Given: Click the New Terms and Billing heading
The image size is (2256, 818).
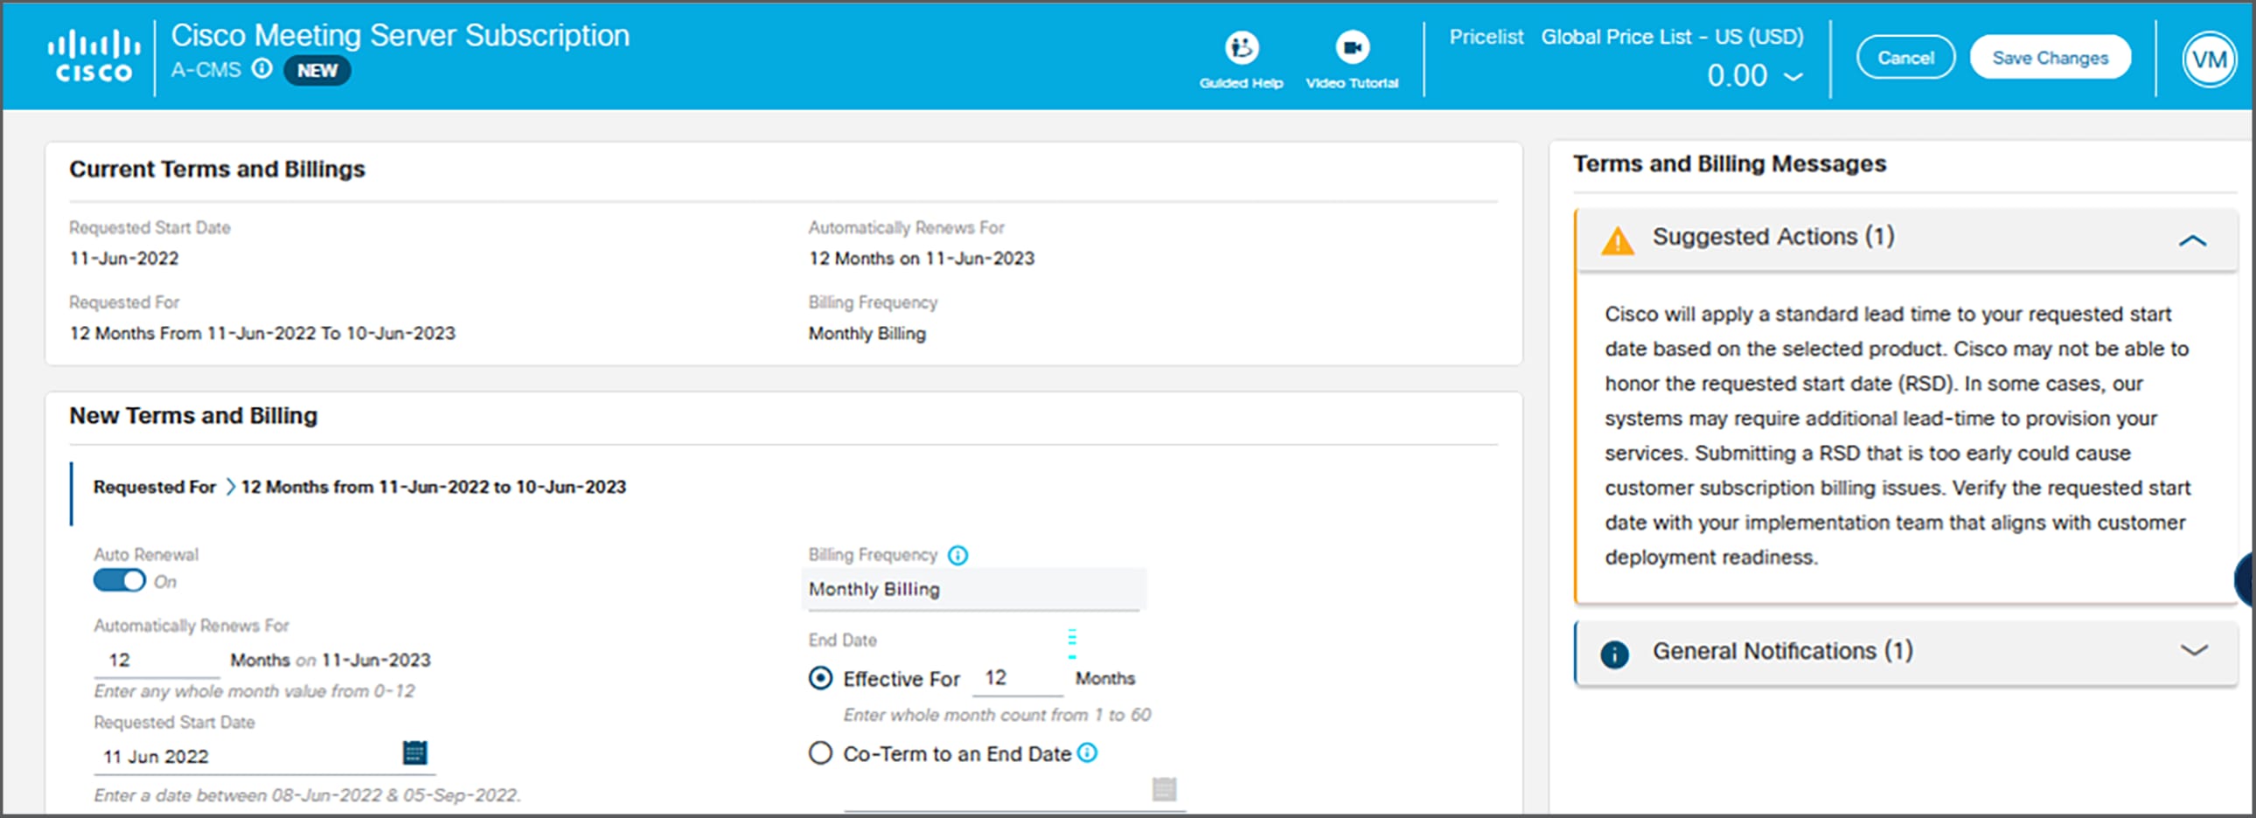Looking at the screenshot, I should pyautogui.click(x=193, y=416).
